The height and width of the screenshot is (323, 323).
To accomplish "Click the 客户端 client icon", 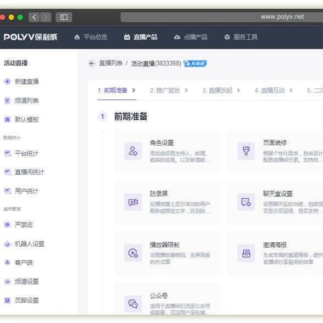I will [8, 263].
